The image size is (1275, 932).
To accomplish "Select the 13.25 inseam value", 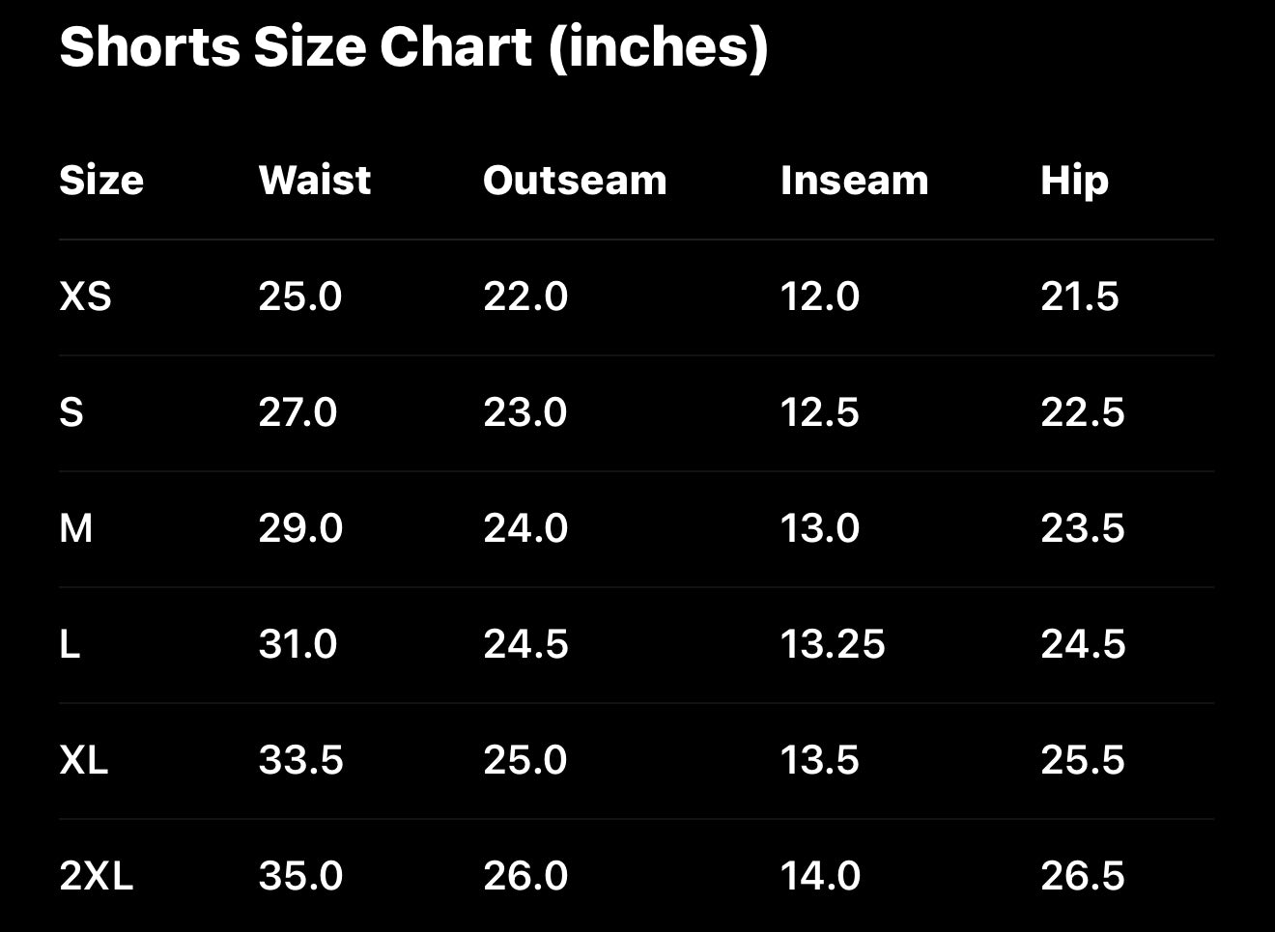I will pos(832,644).
